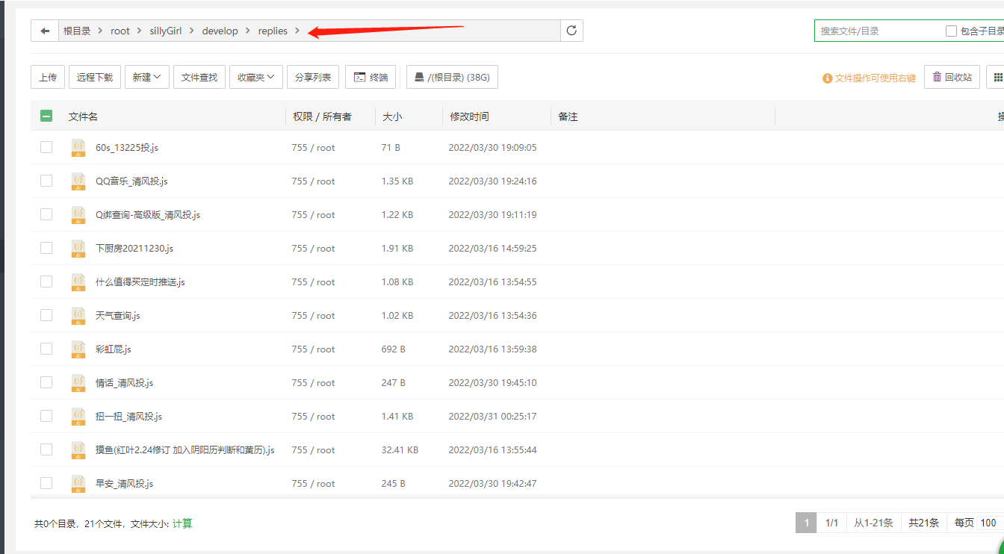The image size is (1004, 554).
Task: Sort by the 文件名 column header
Action: click(83, 116)
